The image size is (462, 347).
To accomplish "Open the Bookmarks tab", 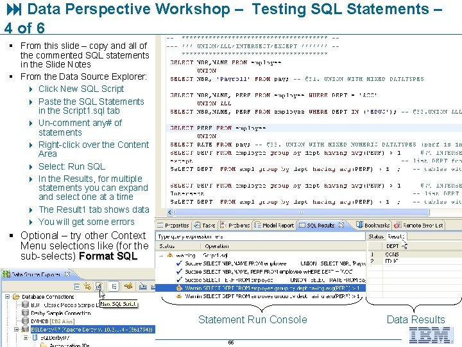I will (373, 226).
